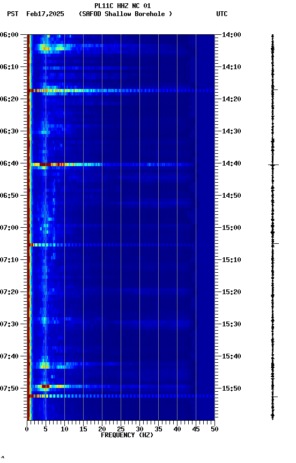Click the 15:50 UTC time label
The height and width of the screenshot is (463, 296).
pos(232,389)
